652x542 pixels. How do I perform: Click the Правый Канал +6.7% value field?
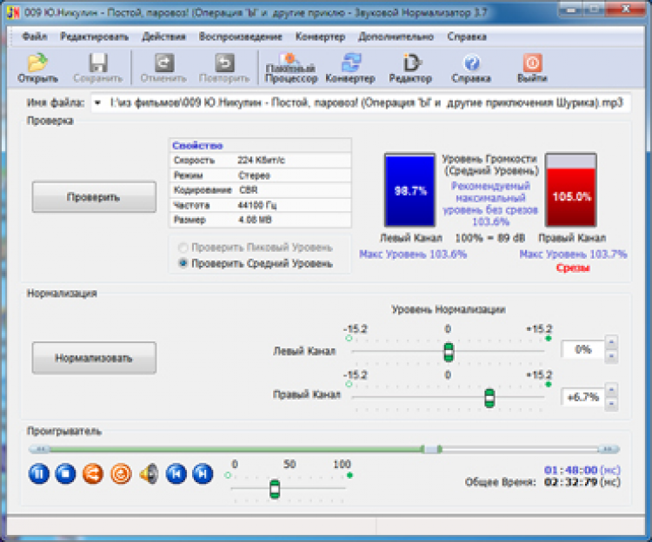tap(582, 397)
